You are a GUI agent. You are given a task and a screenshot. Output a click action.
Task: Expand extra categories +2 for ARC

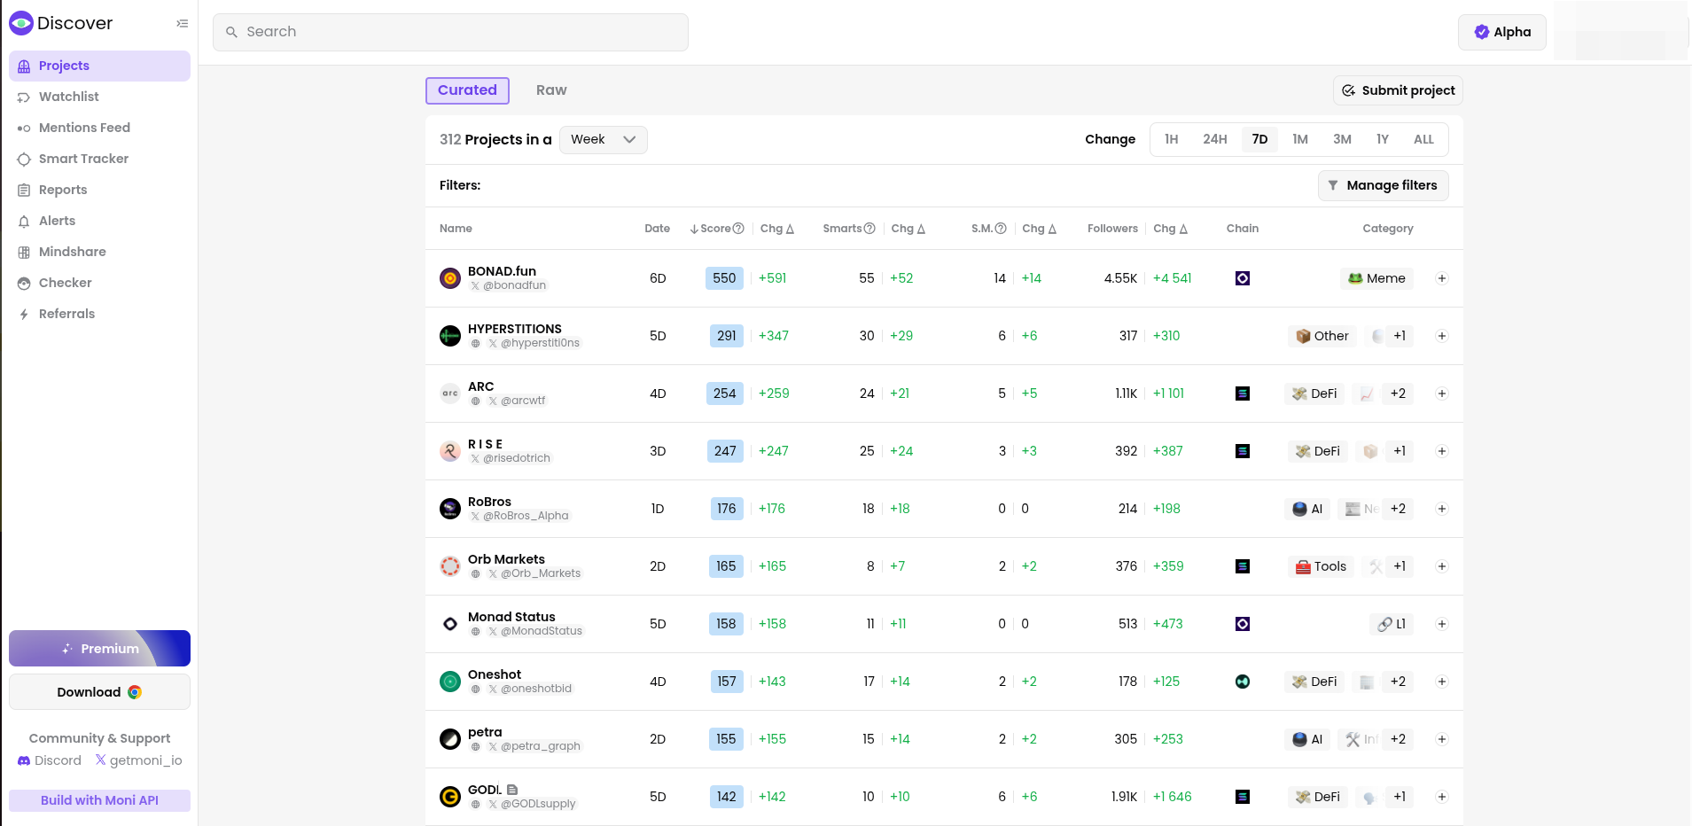1398,394
